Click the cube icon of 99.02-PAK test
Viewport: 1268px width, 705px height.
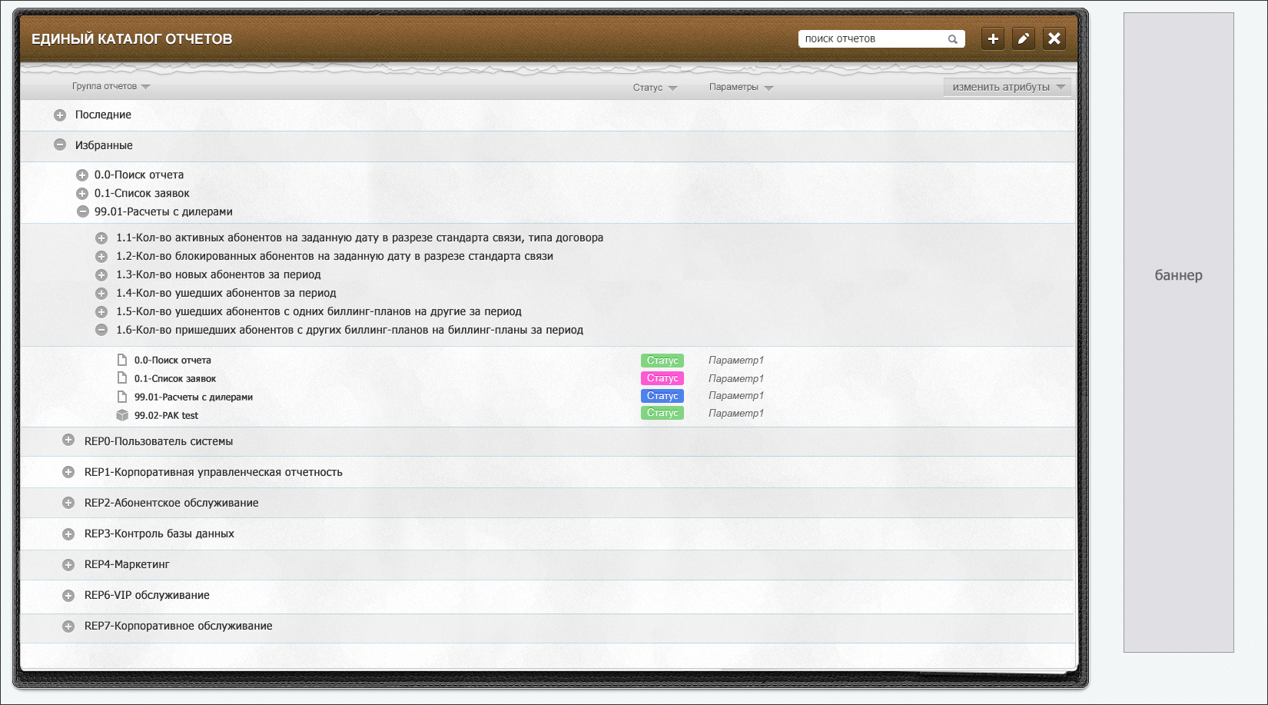[x=121, y=415]
